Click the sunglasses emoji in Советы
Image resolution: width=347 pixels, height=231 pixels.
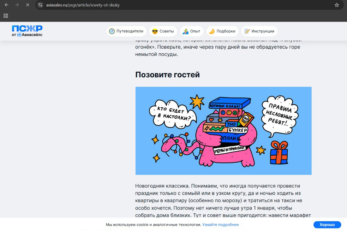[x=155, y=31]
